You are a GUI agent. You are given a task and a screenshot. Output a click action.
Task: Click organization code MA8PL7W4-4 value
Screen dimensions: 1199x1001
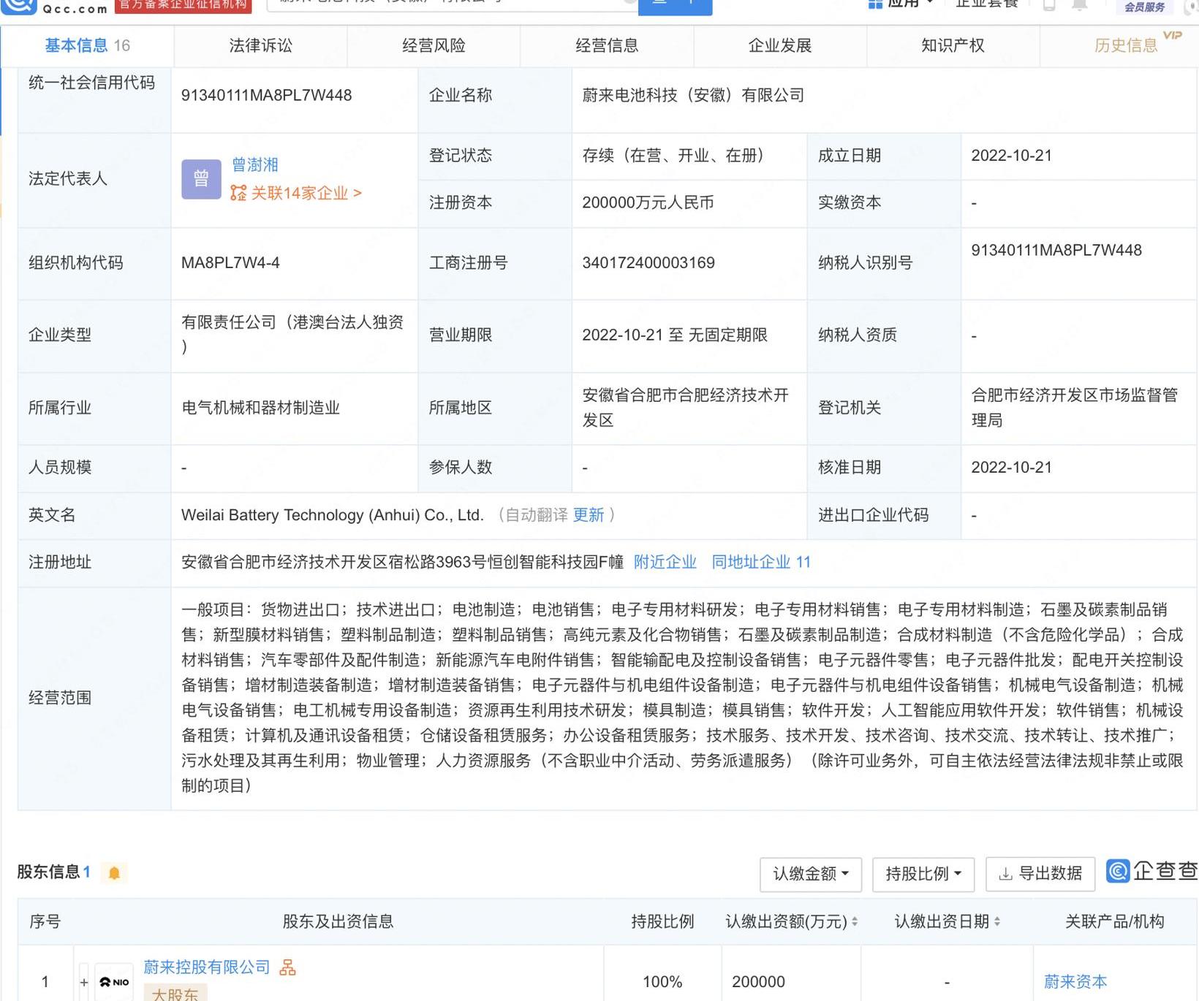click(x=230, y=262)
